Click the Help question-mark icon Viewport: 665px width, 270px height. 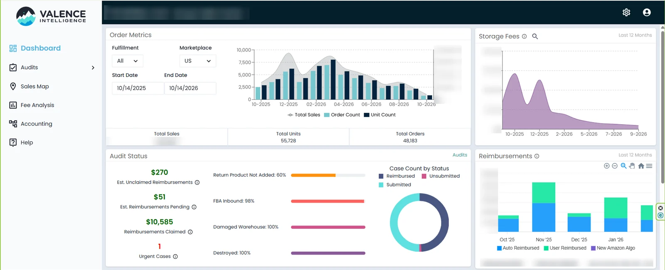13,142
